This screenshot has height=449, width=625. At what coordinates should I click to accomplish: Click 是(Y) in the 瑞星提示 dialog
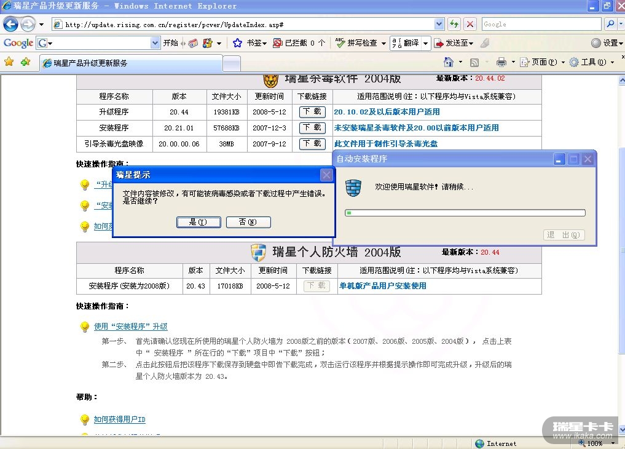click(x=199, y=222)
